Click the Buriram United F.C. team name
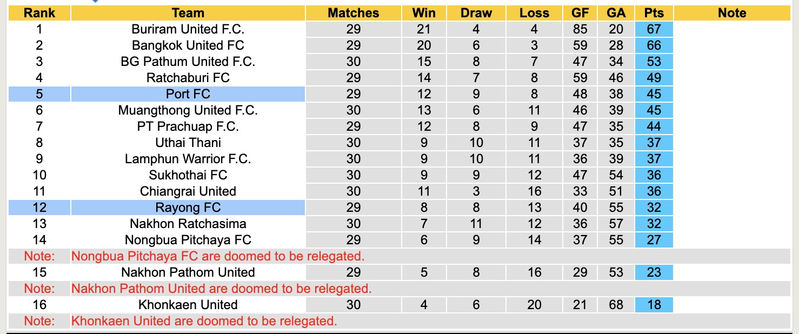The height and width of the screenshot is (334, 799). coord(188,29)
